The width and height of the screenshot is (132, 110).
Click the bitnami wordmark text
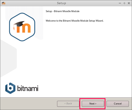pos(28,88)
